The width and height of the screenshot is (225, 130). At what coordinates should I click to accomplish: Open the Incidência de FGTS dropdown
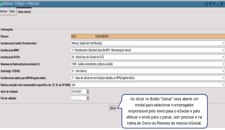148,57
